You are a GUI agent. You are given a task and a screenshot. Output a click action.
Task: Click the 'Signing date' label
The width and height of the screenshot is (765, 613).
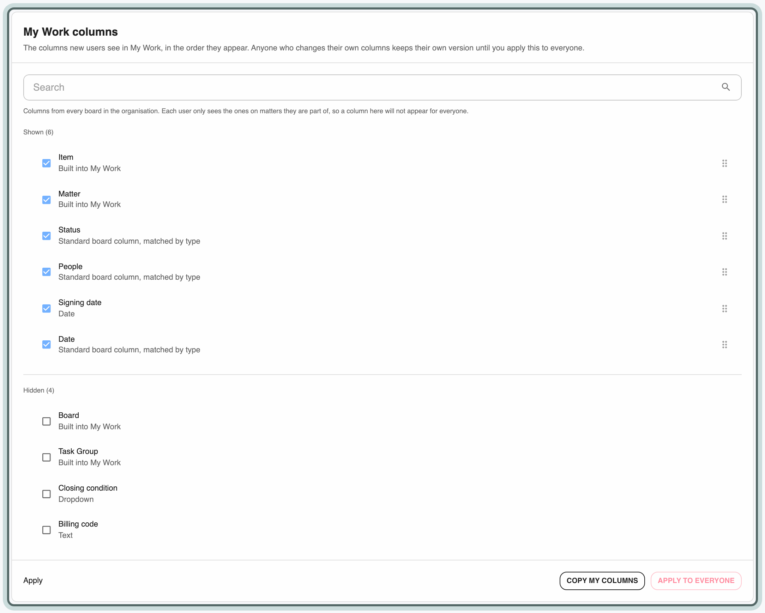coord(80,303)
